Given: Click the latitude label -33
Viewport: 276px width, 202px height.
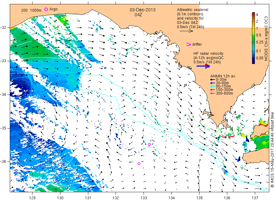Looking at the screenshot, I should (3, 61).
